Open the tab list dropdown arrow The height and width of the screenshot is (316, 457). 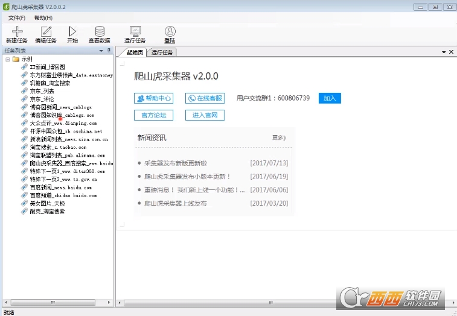tap(444, 52)
